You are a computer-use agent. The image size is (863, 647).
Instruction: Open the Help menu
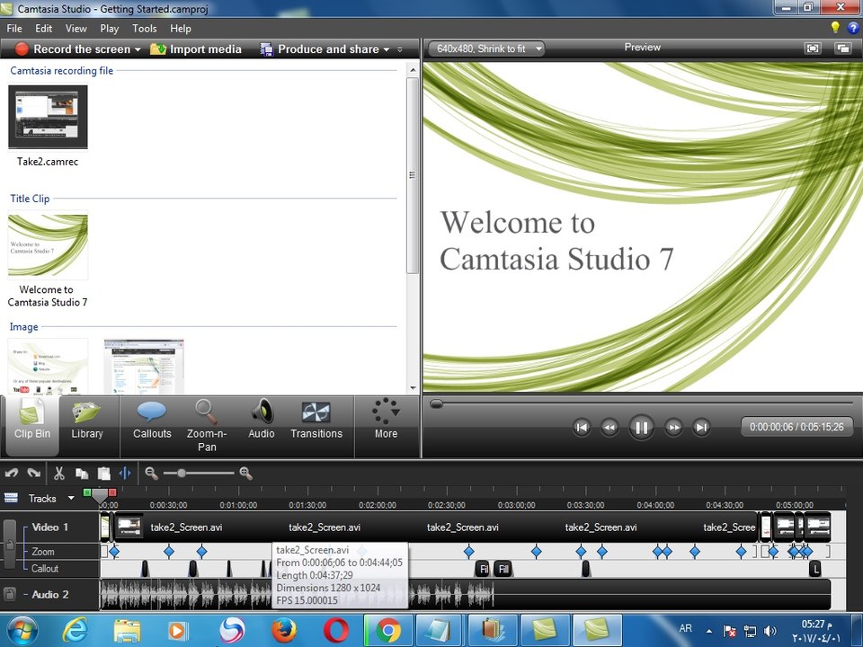[181, 29]
